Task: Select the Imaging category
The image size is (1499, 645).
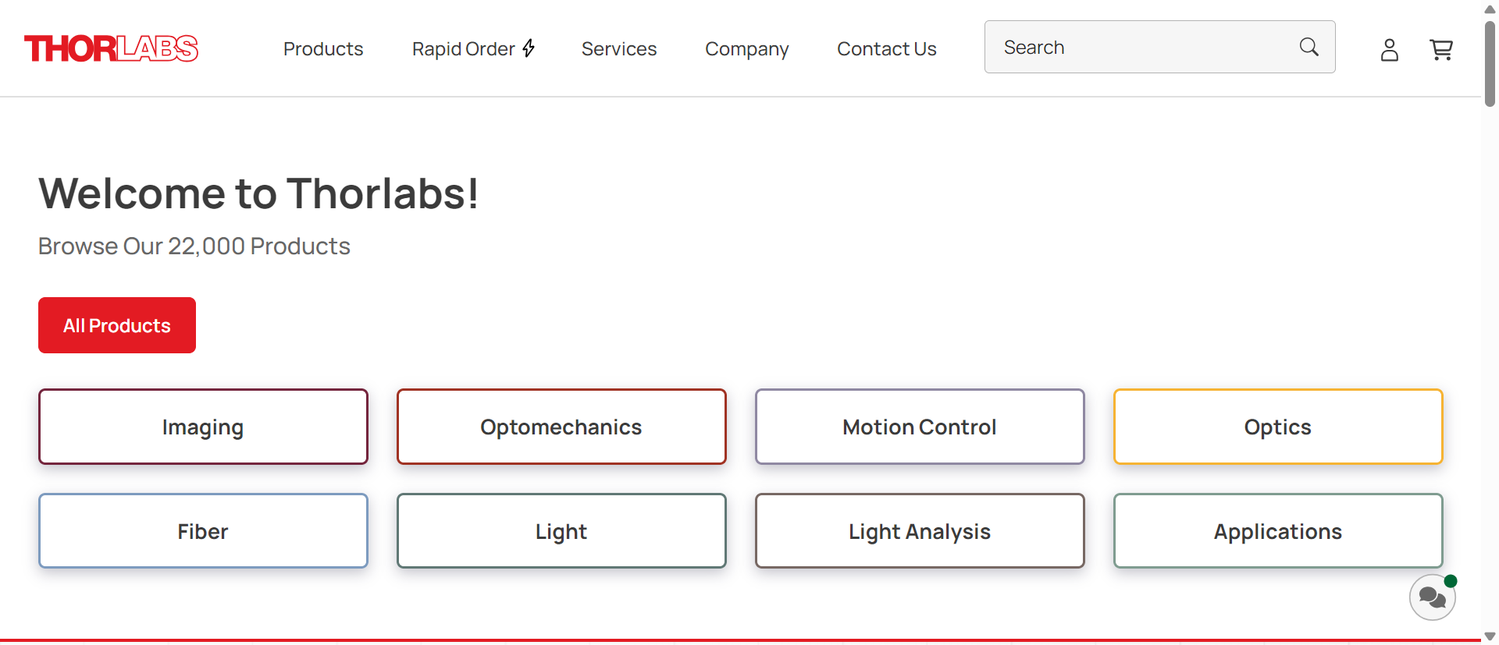Action: [203, 427]
